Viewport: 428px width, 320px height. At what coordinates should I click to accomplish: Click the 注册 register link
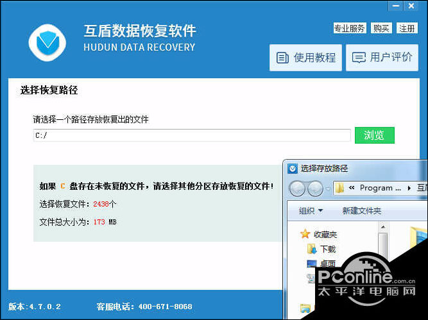coord(407,28)
